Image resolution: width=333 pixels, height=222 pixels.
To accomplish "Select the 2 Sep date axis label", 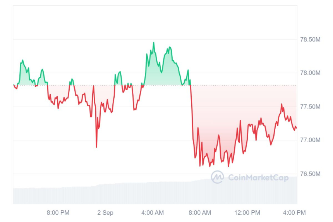I will pyautogui.click(x=105, y=213).
